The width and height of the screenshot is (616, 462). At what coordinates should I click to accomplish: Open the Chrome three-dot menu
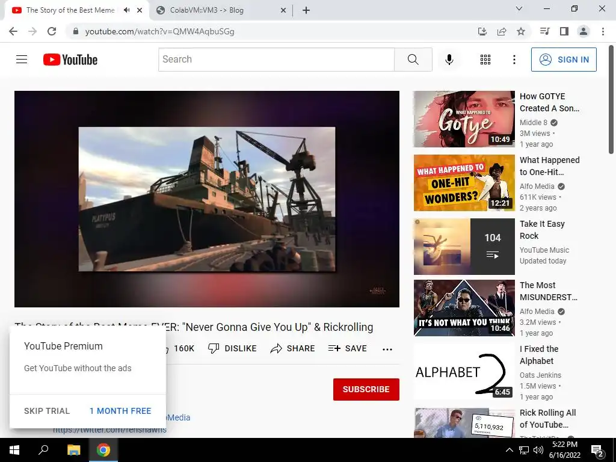[x=603, y=31]
